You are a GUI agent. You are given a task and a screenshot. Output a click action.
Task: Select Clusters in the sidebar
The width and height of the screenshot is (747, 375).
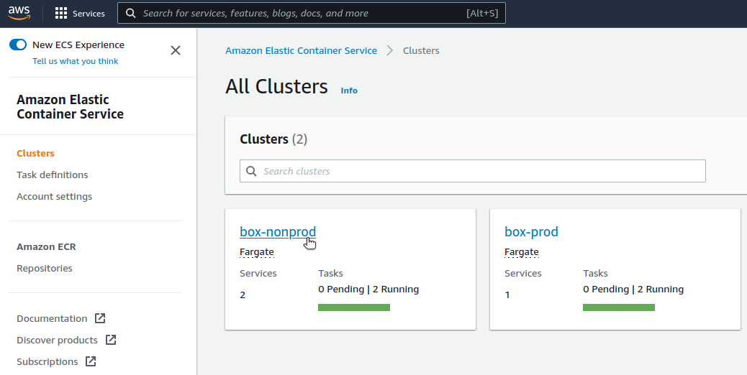[35, 153]
